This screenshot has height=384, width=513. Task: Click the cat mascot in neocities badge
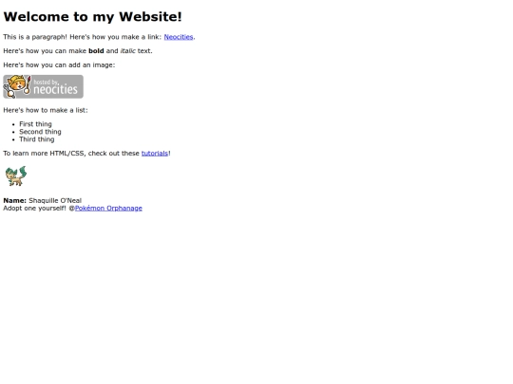pyautogui.click(x=16, y=86)
